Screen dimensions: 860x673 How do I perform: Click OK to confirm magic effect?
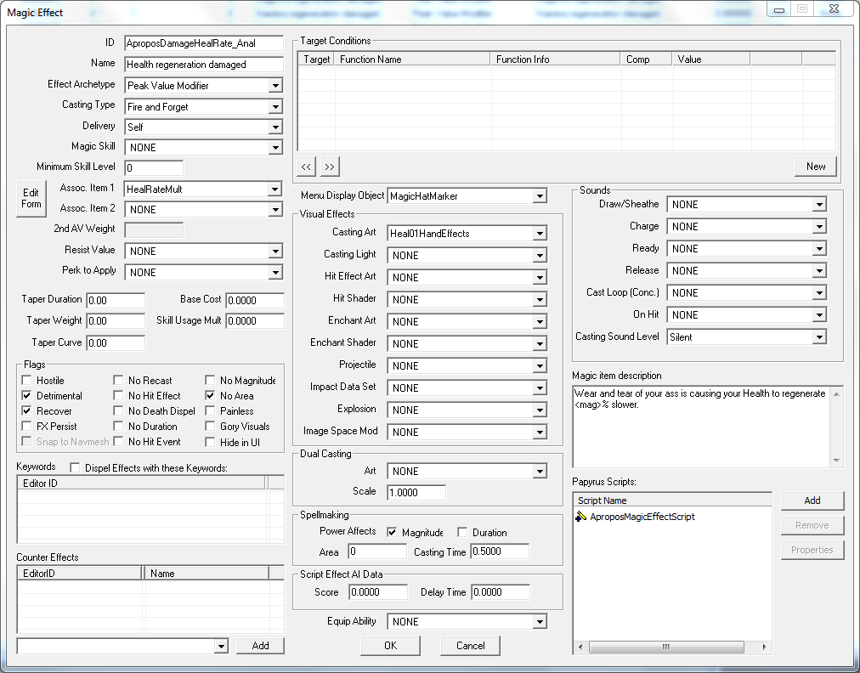point(390,646)
